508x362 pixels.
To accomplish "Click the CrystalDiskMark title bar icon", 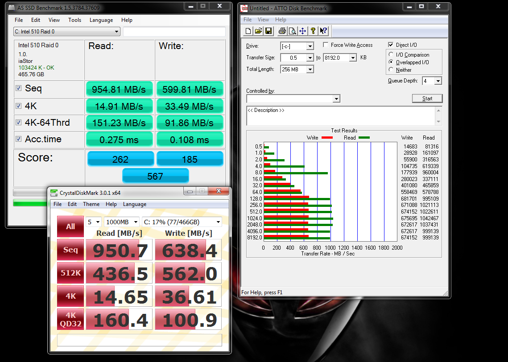I will pos(54,193).
